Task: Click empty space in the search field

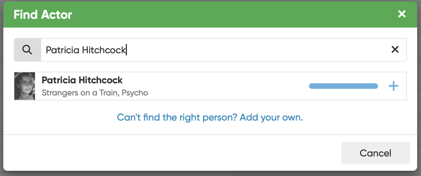Action: pyautogui.click(x=257, y=50)
